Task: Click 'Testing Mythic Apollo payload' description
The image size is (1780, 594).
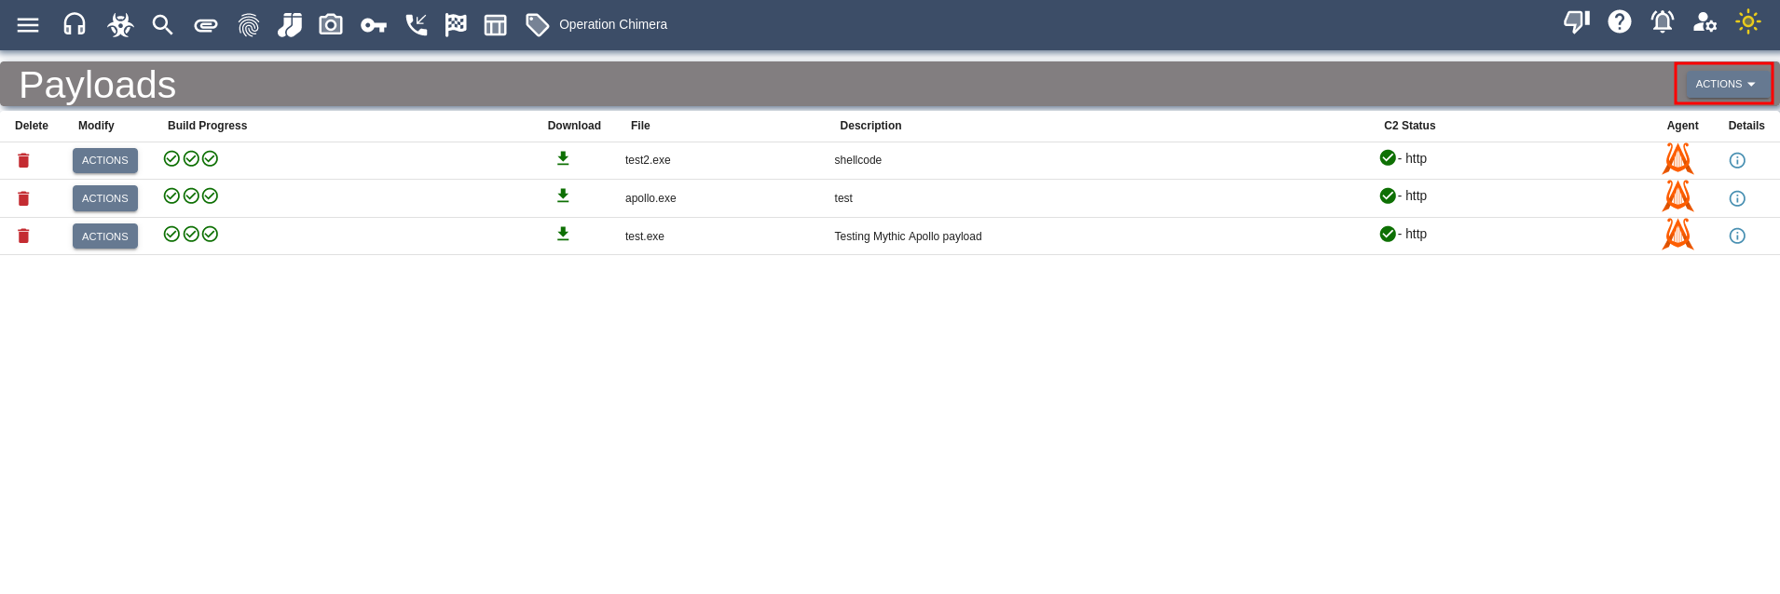Action: [x=908, y=236]
